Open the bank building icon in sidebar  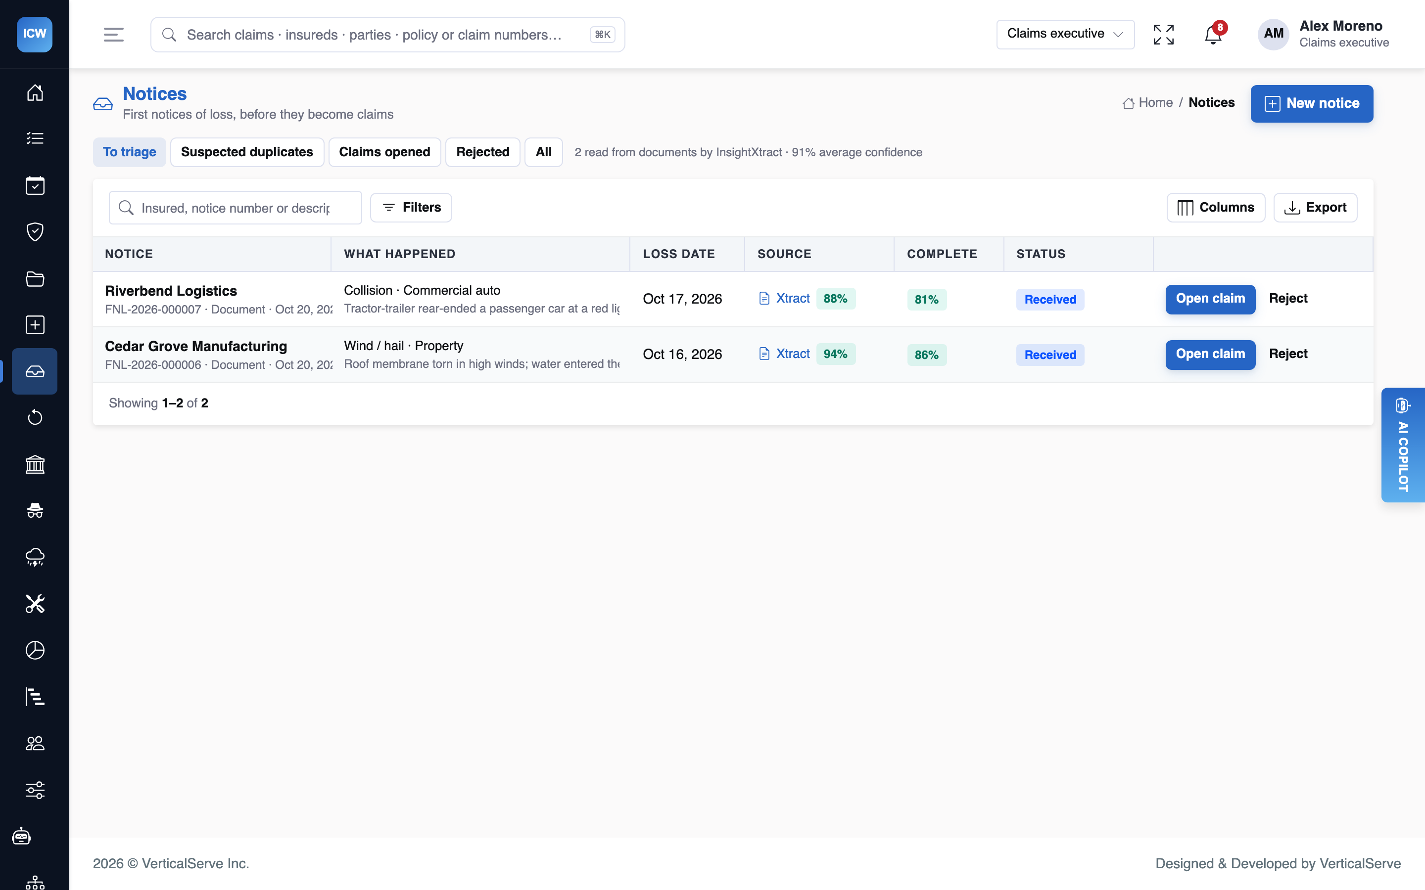click(x=35, y=464)
